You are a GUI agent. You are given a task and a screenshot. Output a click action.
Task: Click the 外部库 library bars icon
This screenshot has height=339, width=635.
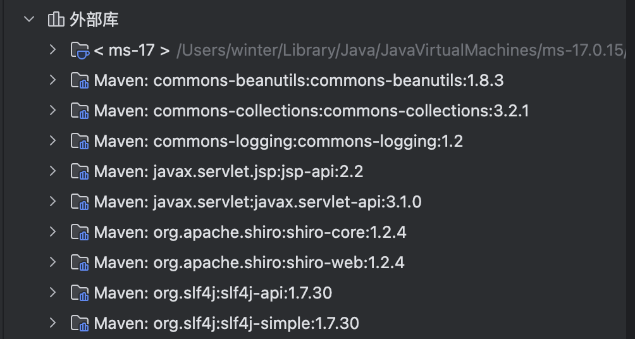coord(56,20)
